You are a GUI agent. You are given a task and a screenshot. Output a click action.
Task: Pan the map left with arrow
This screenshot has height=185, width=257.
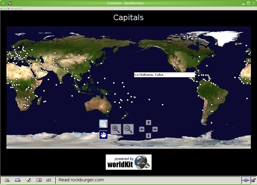(x=142, y=129)
